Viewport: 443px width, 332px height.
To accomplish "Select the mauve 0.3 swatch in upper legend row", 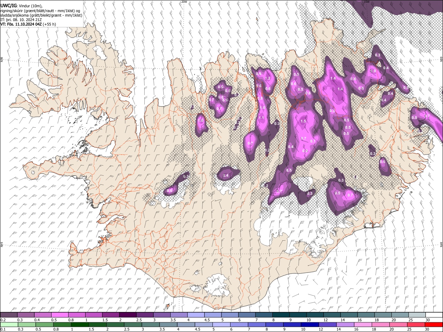I will tap(26, 315).
